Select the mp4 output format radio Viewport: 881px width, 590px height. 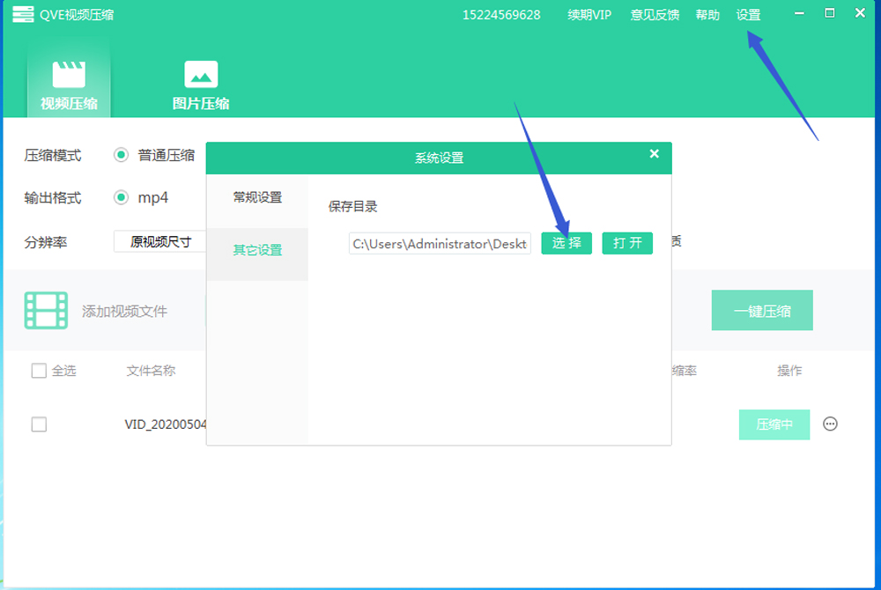point(122,197)
